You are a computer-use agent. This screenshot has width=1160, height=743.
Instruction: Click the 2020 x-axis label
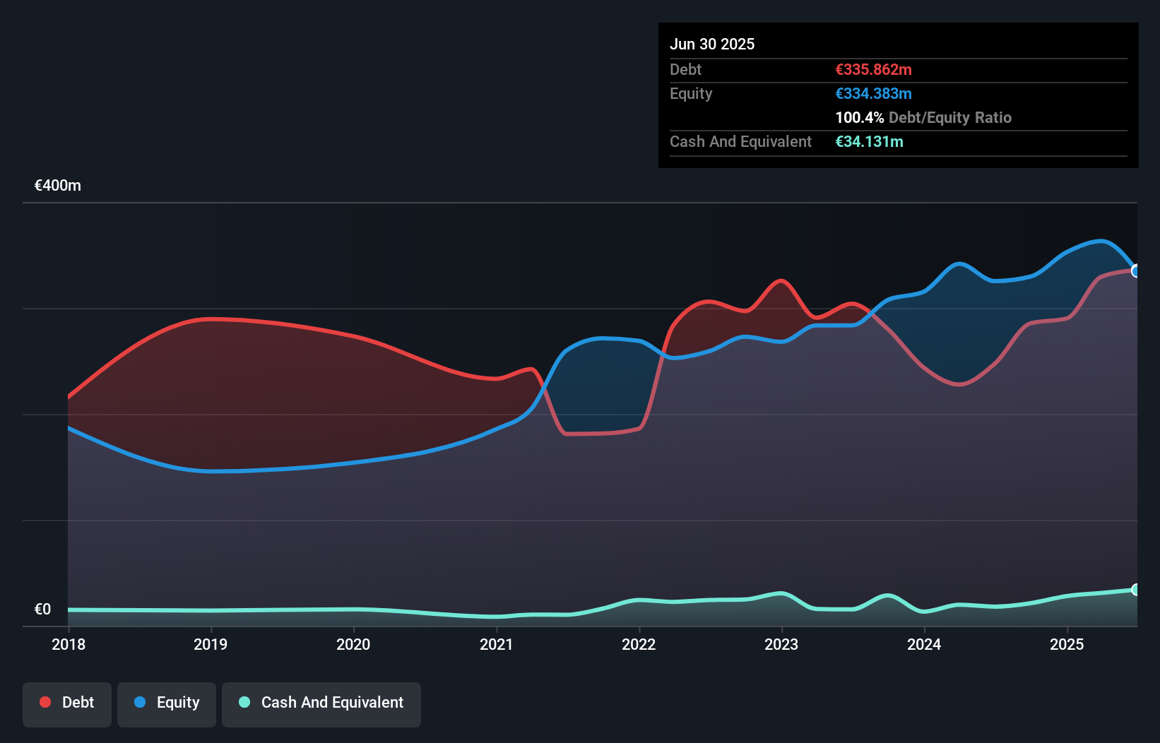coord(353,644)
